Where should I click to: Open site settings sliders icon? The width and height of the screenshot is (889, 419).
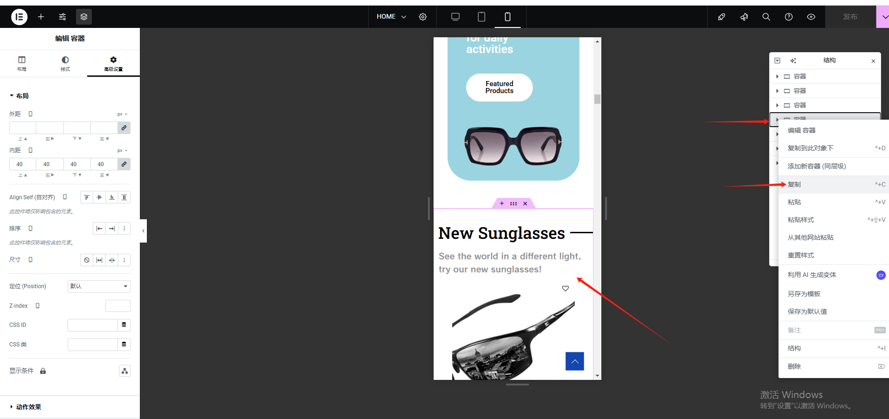[x=62, y=17]
